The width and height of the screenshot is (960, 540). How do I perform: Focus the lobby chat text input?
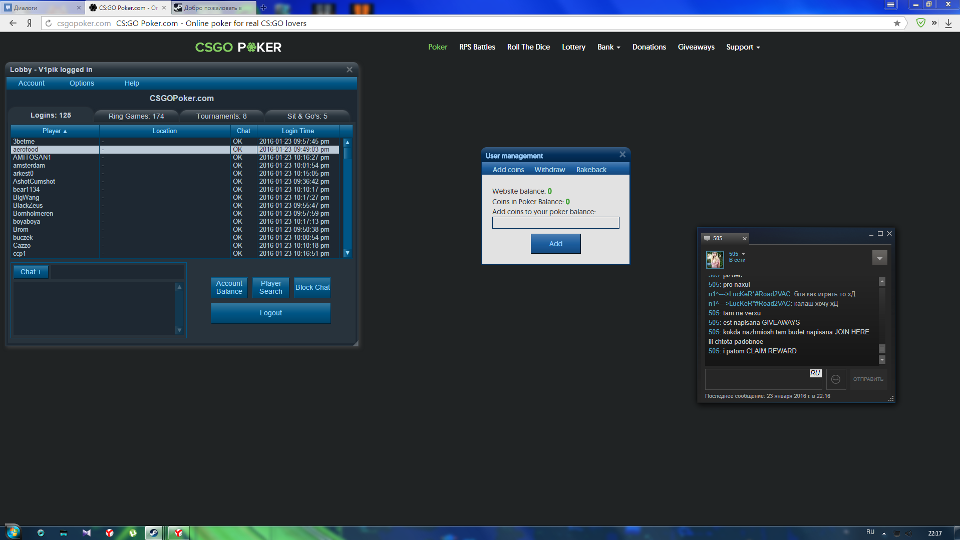coord(117,272)
